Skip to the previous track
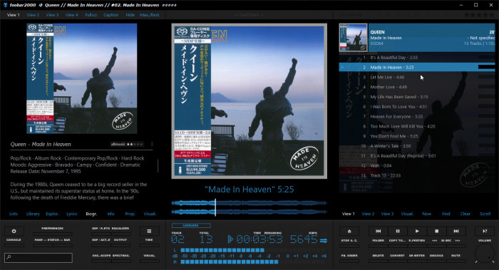The image size is (499, 270). point(378,232)
